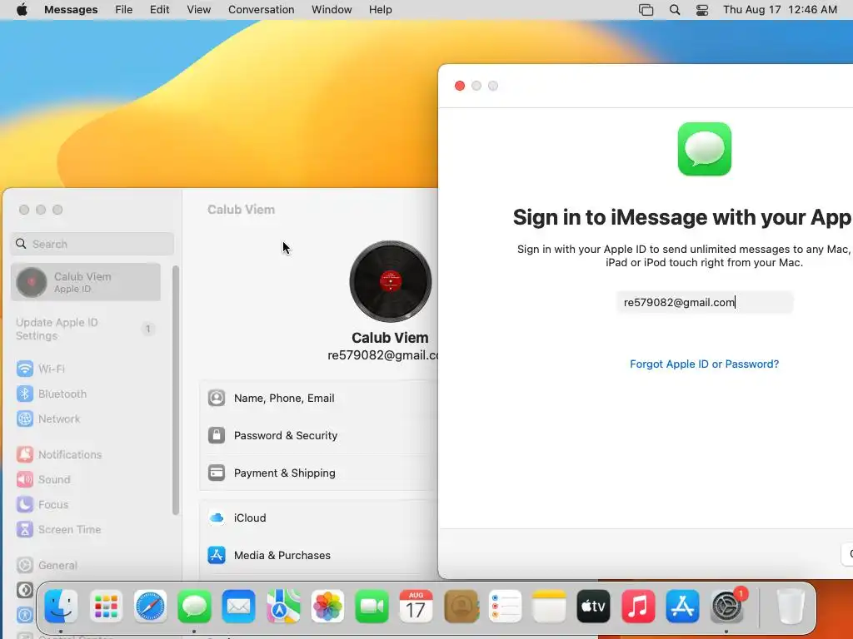853x639 pixels.
Task: Open Maps in the Dock
Action: (283, 606)
